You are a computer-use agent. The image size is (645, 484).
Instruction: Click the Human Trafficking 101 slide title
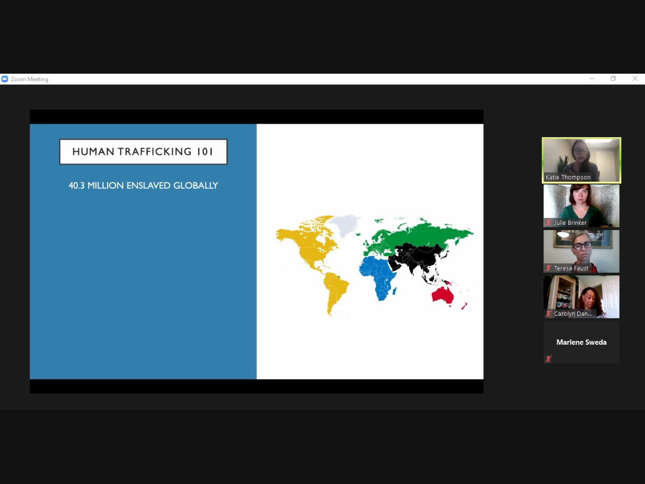[143, 152]
